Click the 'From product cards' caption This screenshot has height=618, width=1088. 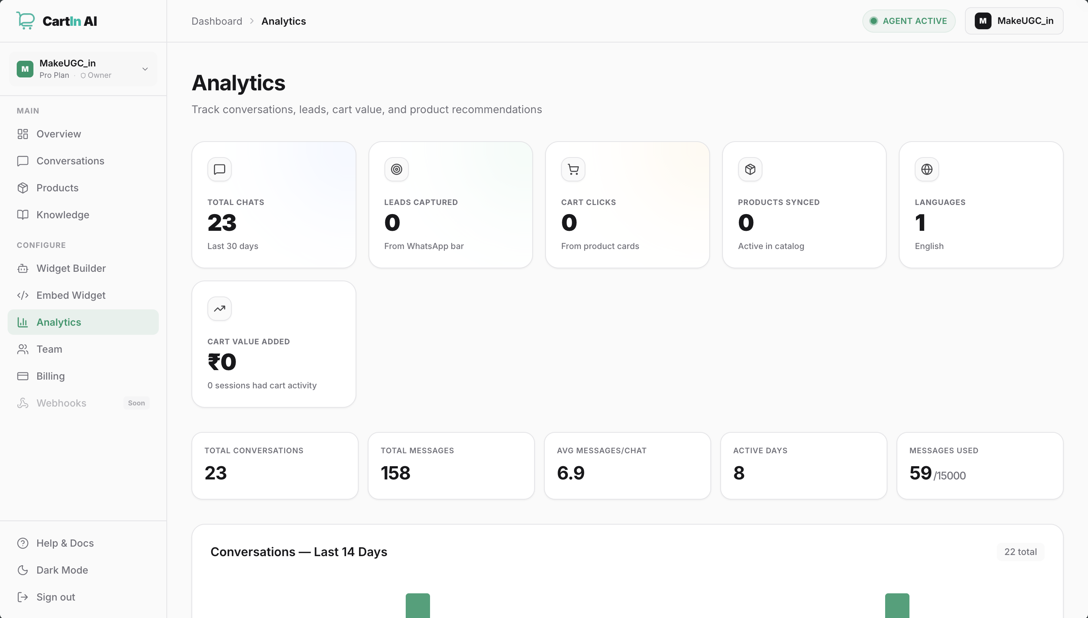click(600, 246)
